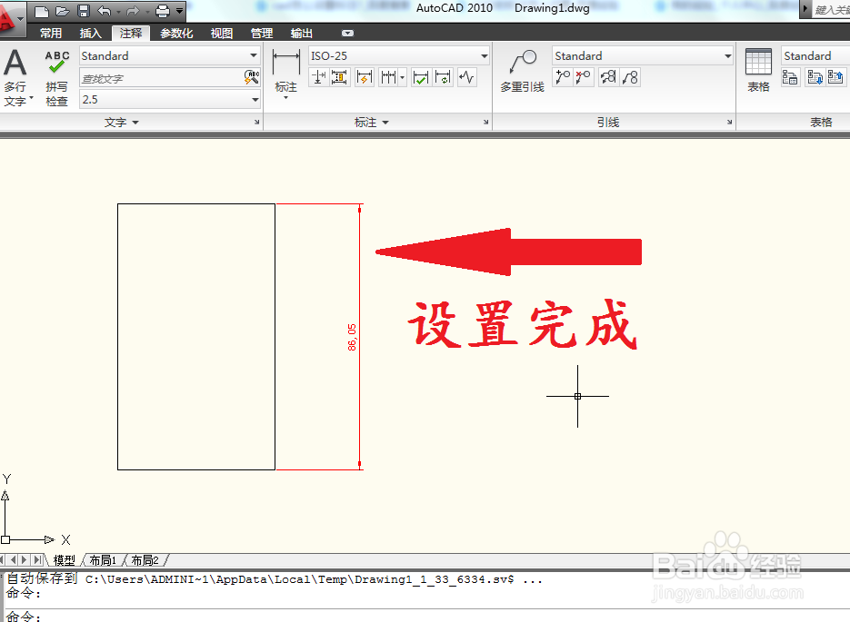Image resolution: width=850 pixels, height=622 pixels.
Task: Click the Align leaders icon
Action: point(607,77)
